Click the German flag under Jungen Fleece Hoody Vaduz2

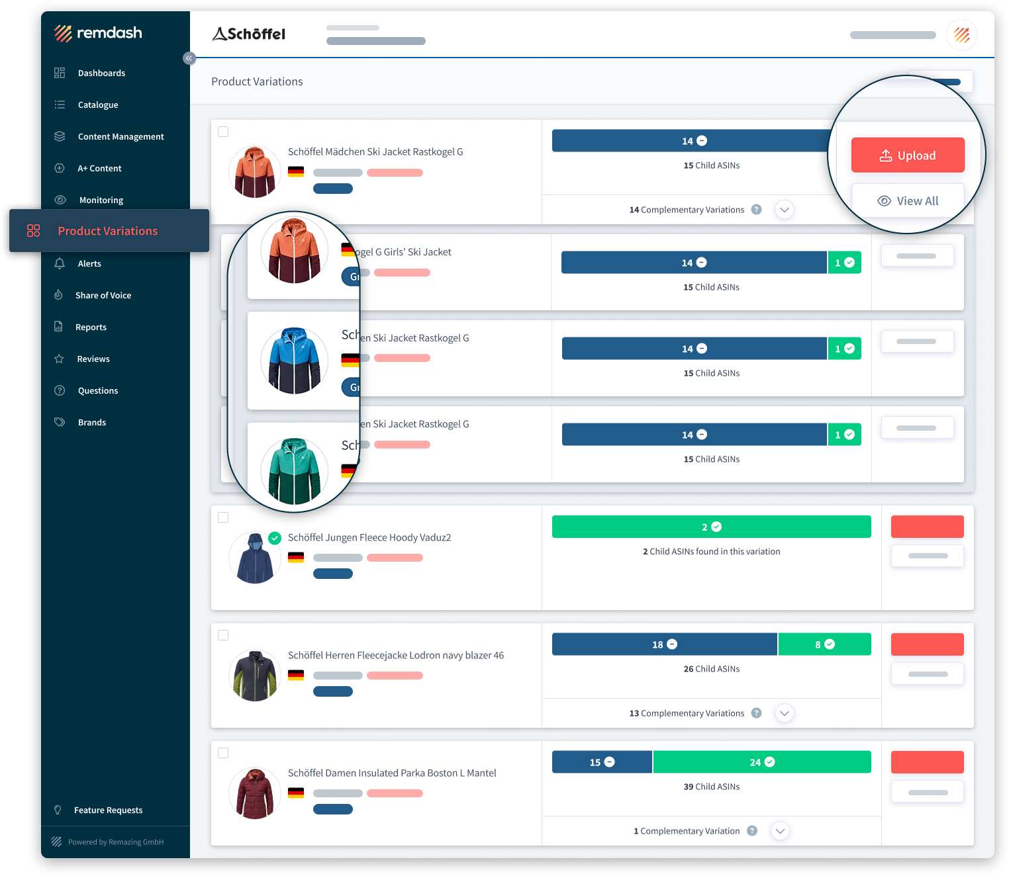[x=296, y=557]
